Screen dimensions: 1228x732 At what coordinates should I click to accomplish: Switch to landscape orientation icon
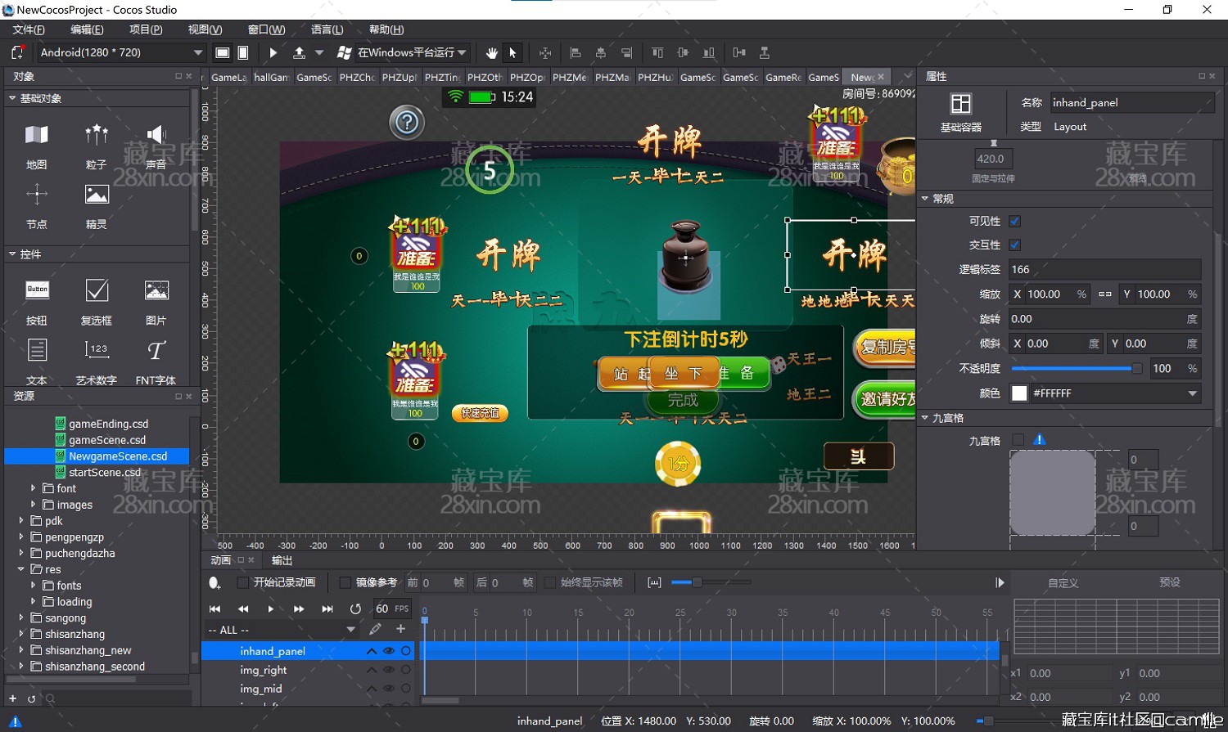tap(222, 52)
